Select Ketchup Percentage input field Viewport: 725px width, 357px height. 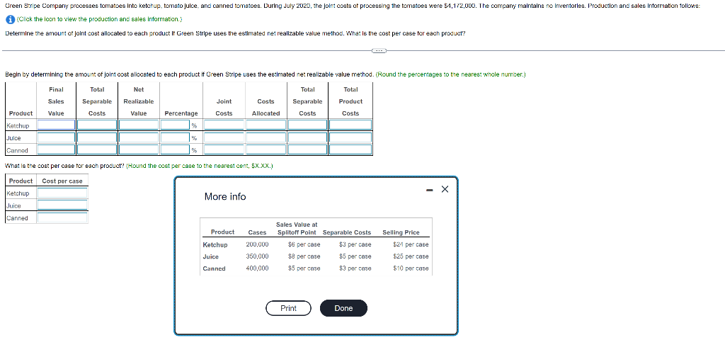coord(176,125)
